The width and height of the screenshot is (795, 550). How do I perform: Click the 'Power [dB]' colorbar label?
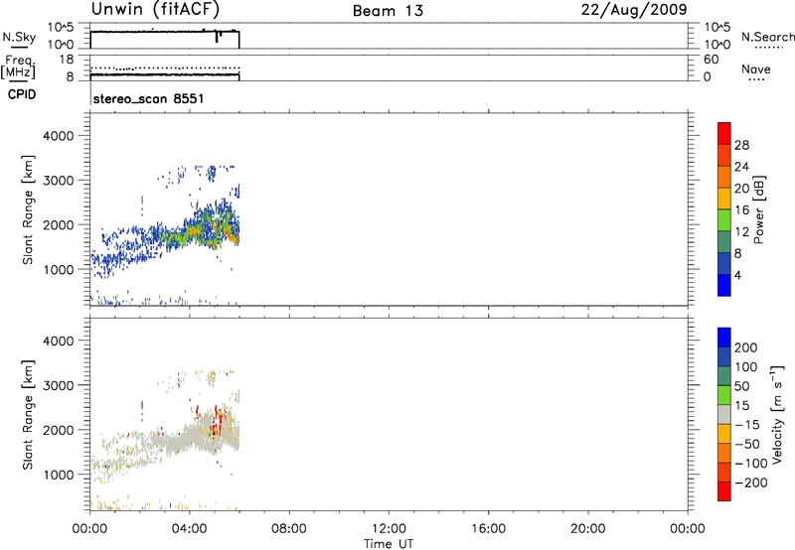pyautogui.click(x=758, y=209)
